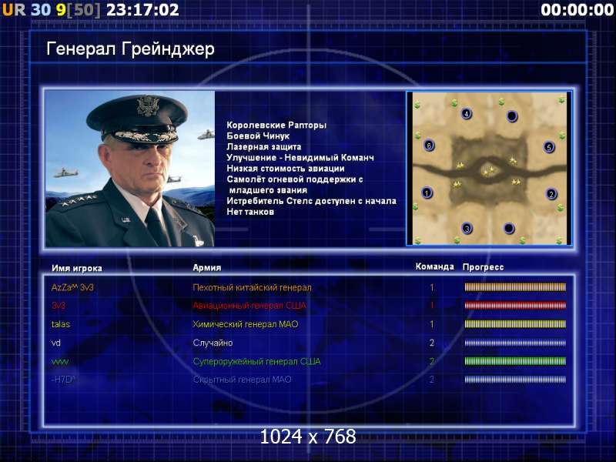This screenshot has height=462, width=616.
Task: Click the "Команда" column header
Action: (434, 266)
